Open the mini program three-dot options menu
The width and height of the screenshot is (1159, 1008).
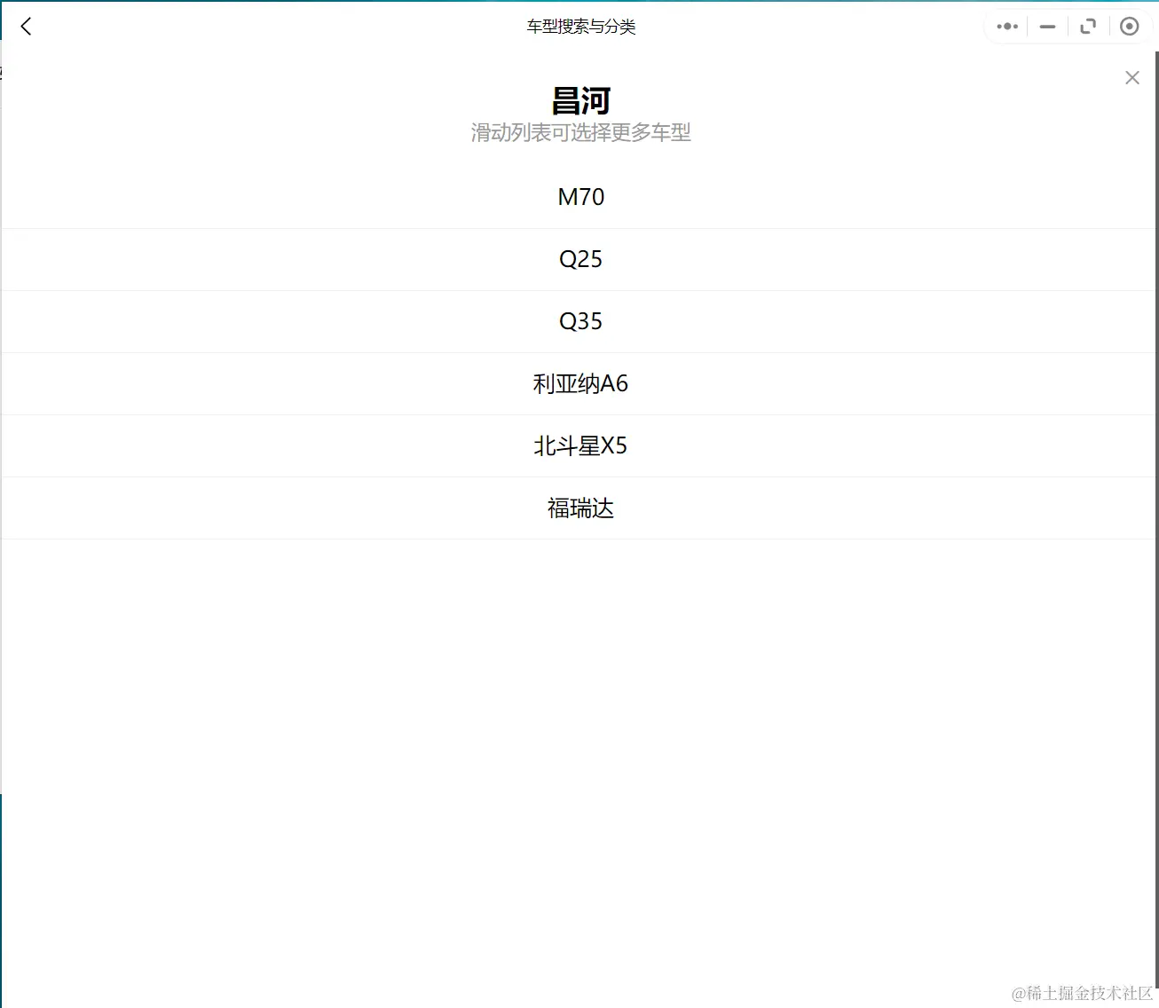pos(1005,26)
